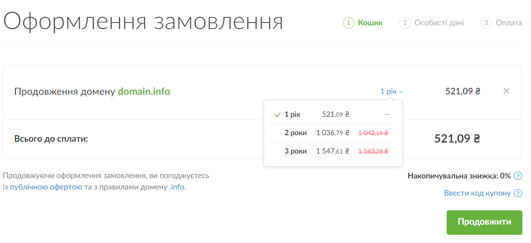The width and height of the screenshot is (531, 243).
Task: Click the Ввести код купону link
Action: click(477, 193)
